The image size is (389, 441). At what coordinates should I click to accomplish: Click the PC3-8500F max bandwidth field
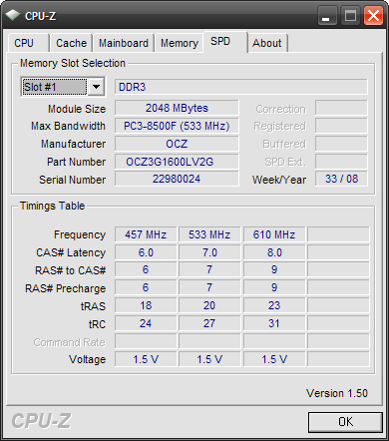tap(177, 126)
